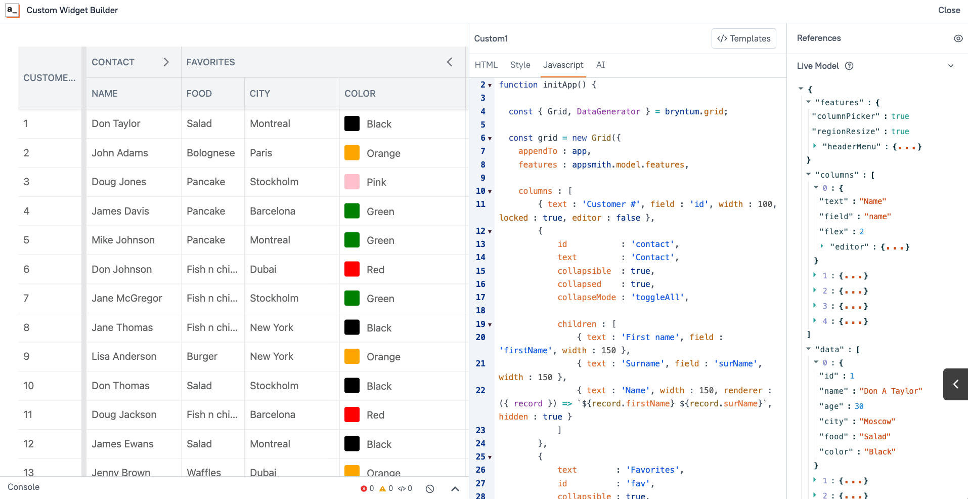
Task: Click the Appsmith logo in the header
Action: point(13,10)
